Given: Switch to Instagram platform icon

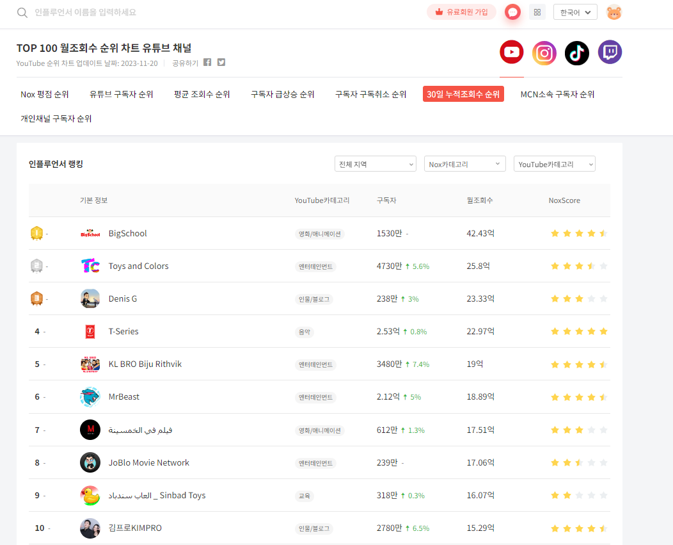Looking at the screenshot, I should click(x=544, y=53).
